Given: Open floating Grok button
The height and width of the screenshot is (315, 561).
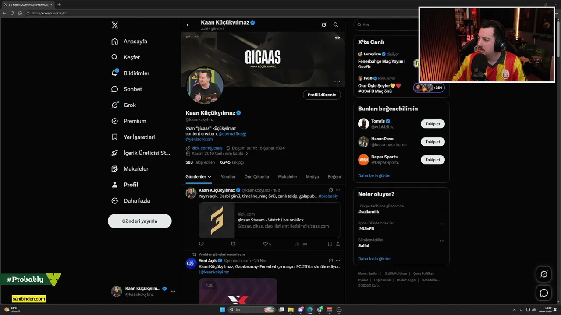Looking at the screenshot, I should tap(544, 274).
